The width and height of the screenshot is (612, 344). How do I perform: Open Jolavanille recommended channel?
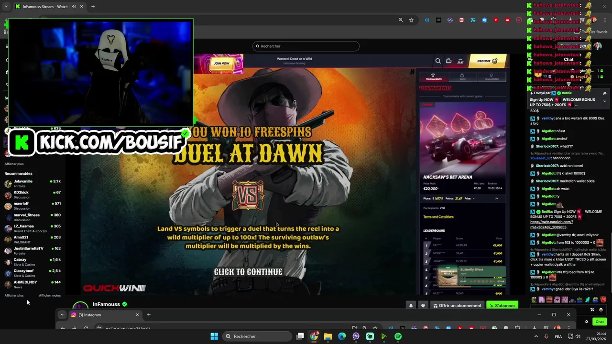[33, 183]
